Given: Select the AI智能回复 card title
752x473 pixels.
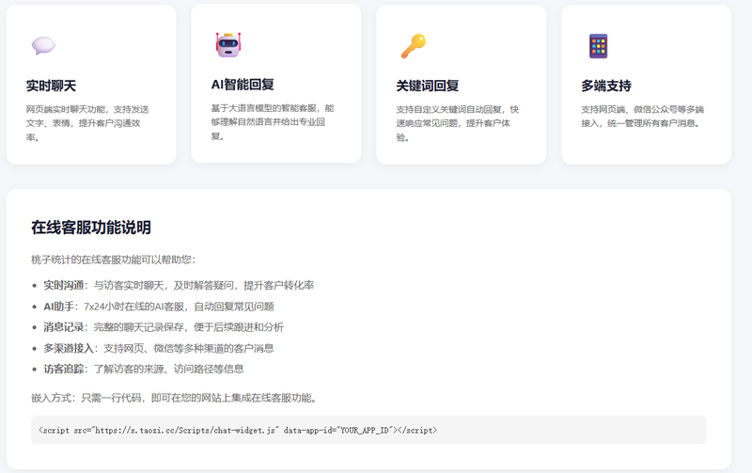Looking at the screenshot, I should (243, 85).
